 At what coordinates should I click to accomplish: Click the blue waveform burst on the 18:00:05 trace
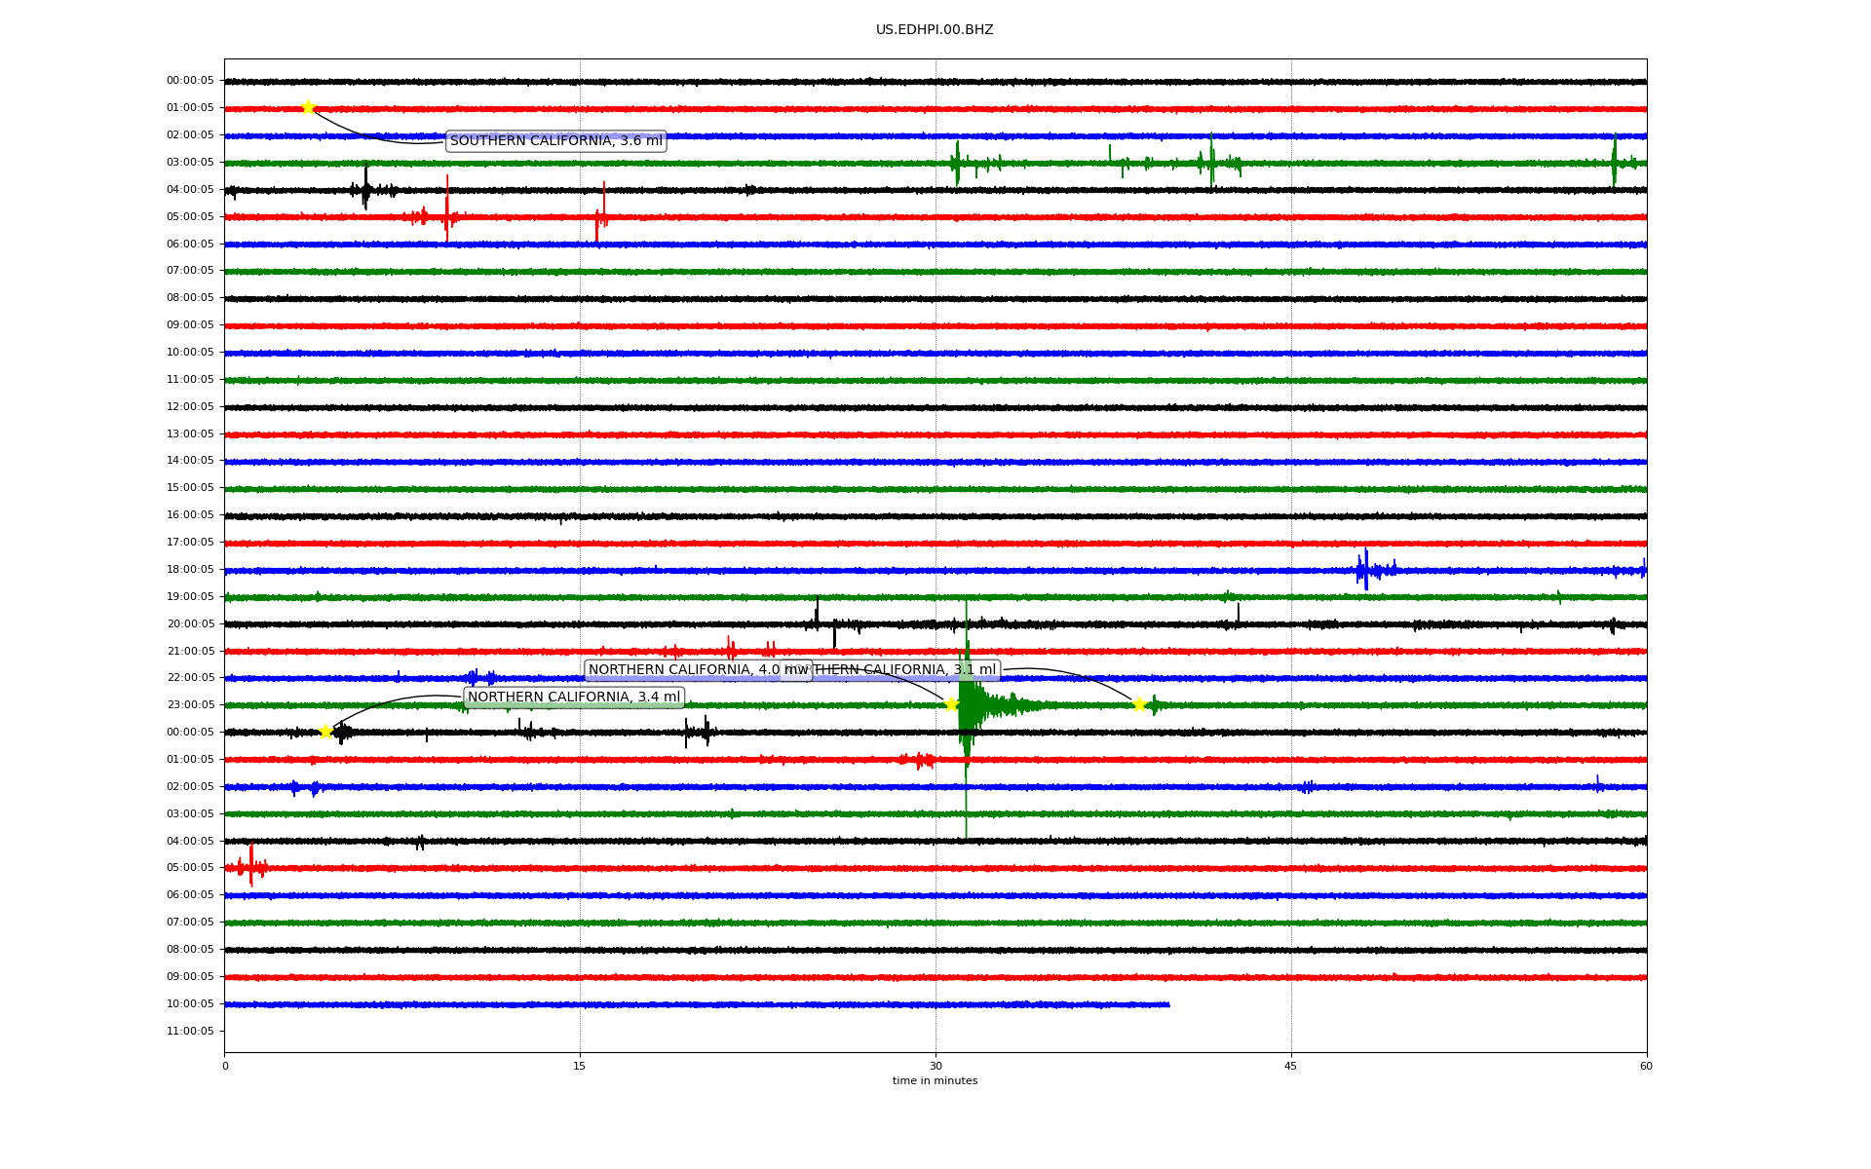tap(1366, 570)
